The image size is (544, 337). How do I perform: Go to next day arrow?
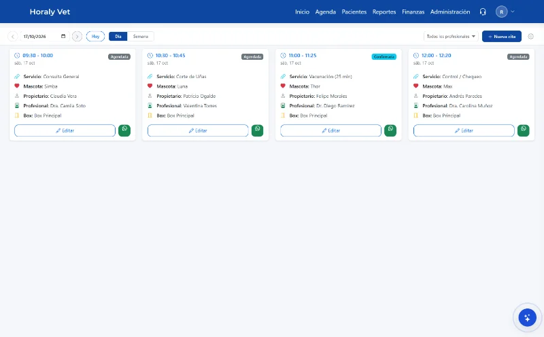pyautogui.click(x=77, y=37)
